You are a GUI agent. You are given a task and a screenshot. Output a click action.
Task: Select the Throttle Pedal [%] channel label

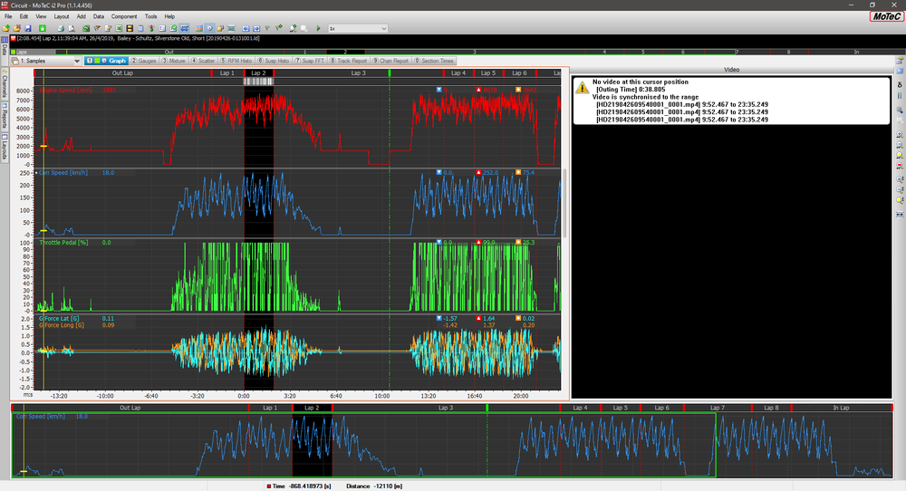pos(63,243)
